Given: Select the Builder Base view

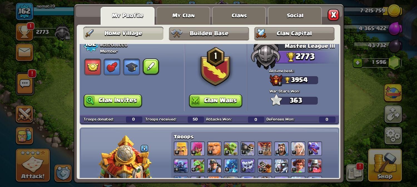Looking at the screenshot, I should click(x=209, y=34).
